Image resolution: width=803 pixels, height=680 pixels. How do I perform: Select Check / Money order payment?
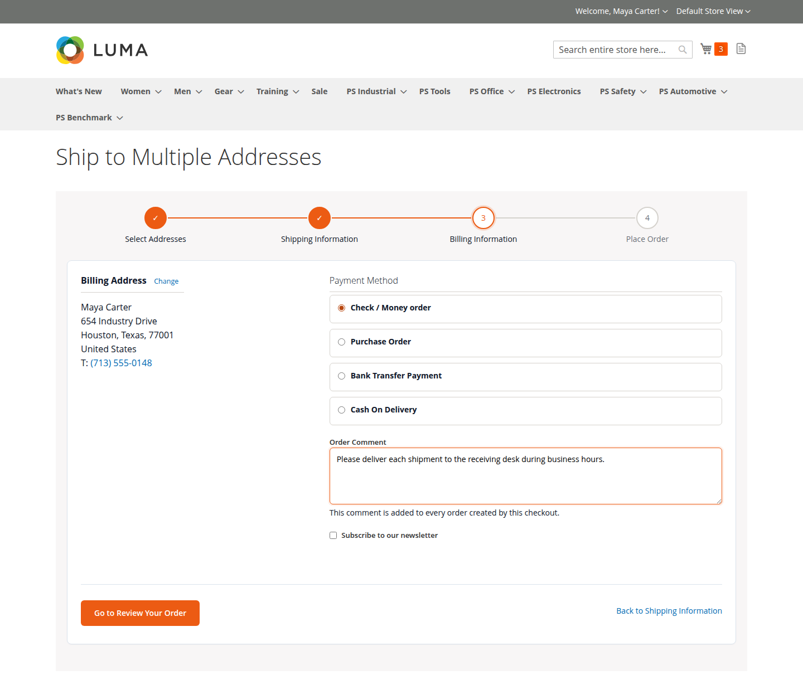(x=342, y=308)
